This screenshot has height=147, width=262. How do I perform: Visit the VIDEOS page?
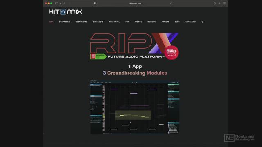coord(138,22)
